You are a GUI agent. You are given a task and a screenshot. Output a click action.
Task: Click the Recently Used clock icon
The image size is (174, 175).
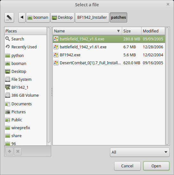tap(8, 47)
